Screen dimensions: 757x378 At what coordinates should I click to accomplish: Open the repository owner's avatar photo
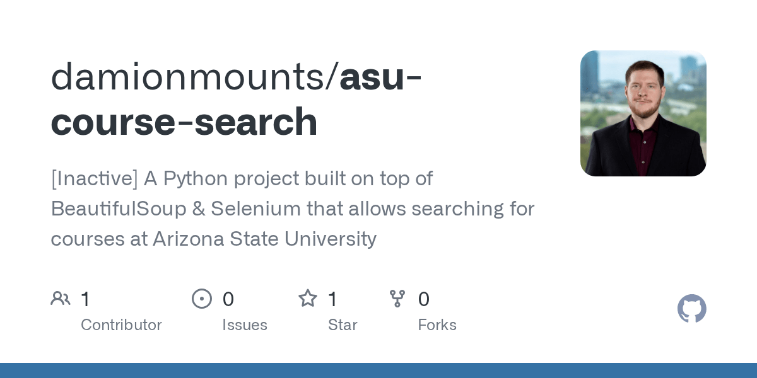click(x=643, y=113)
